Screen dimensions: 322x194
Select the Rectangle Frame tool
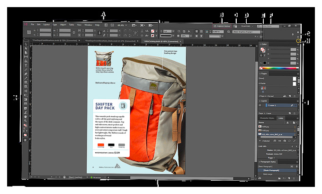pos(26,82)
